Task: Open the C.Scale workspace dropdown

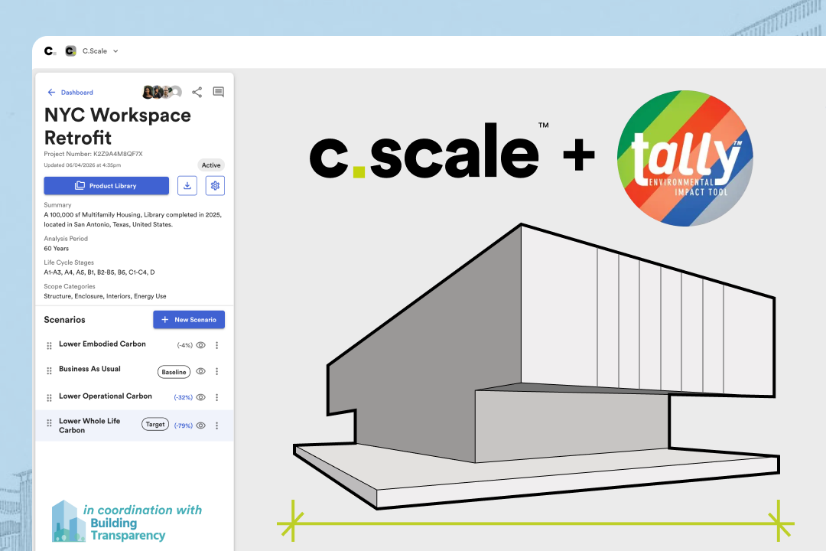Action: click(100, 51)
